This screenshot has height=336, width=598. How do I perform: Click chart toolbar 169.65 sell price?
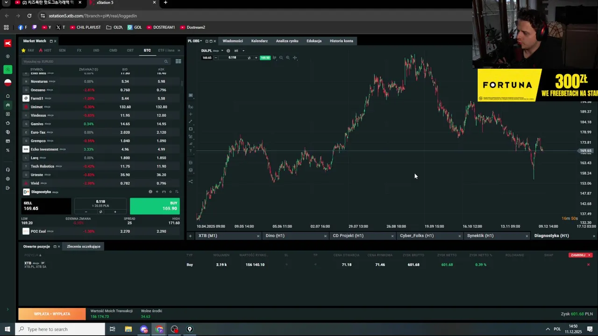click(206, 58)
